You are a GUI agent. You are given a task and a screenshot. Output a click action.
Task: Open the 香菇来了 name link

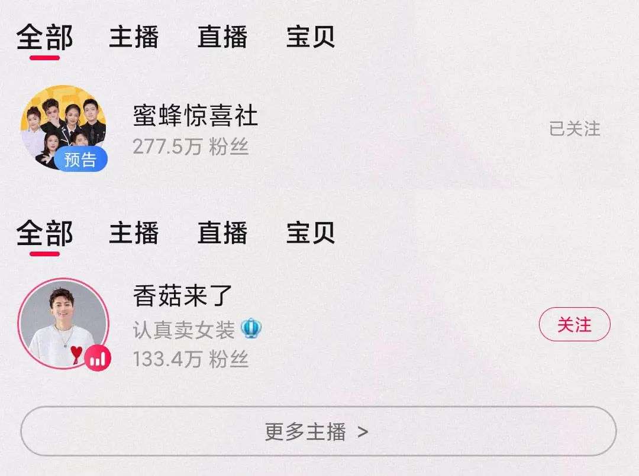tap(183, 296)
